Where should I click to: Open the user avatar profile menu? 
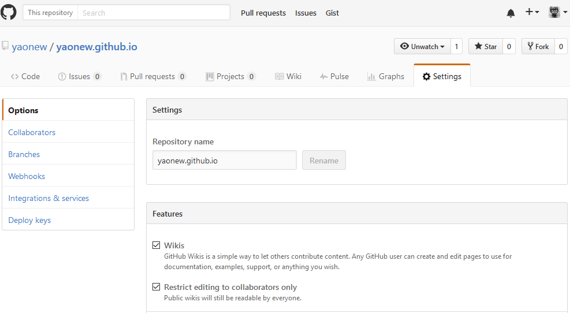(557, 12)
